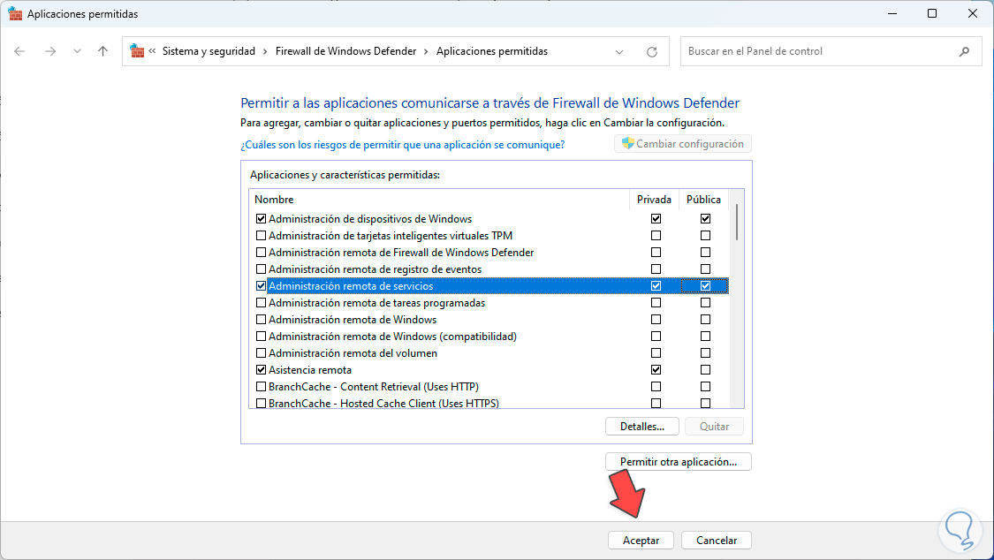Open the risks of allowing an app link
This screenshot has width=994, height=560.
click(x=403, y=145)
